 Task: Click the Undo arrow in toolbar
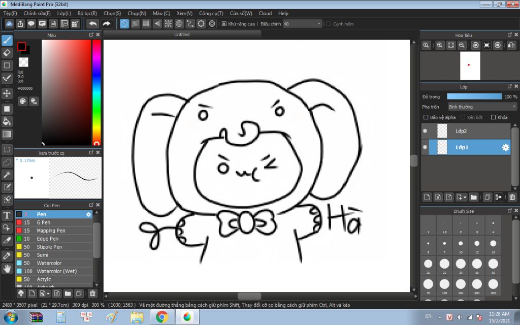coord(93,24)
